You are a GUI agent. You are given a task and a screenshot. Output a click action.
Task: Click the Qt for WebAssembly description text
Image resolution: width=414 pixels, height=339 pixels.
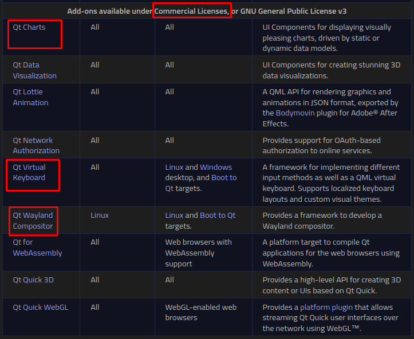(x=331, y=253)
